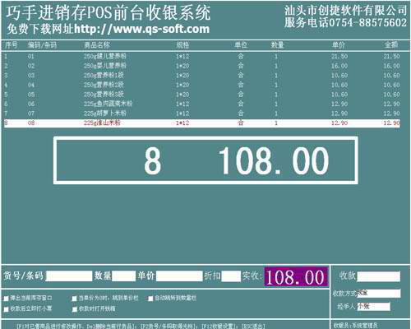411x329 pixels.
Task: Check the 收款时打开钱箱 option
Action: click(x=74, y=309)
